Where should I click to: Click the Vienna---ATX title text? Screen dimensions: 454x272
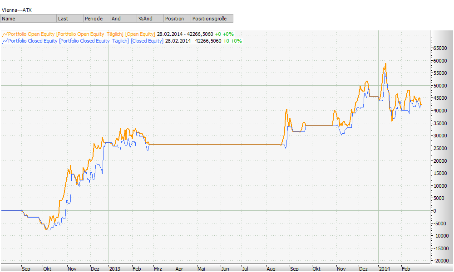coord(17,10)
